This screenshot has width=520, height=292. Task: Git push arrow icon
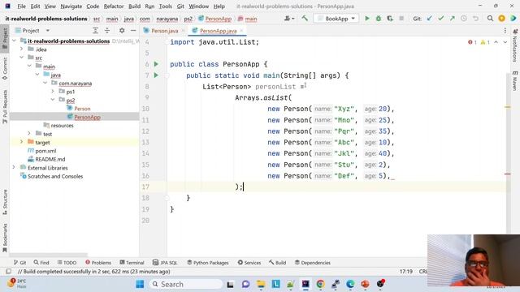pyautogui.click(x=453, y=19)
